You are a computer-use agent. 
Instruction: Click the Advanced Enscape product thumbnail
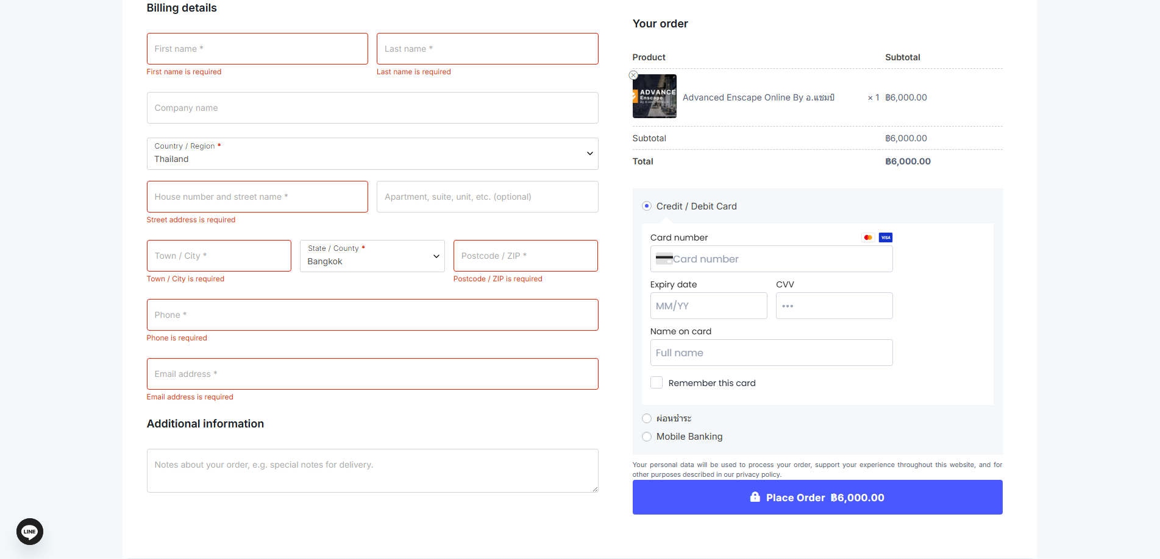[x=655, y=96]
